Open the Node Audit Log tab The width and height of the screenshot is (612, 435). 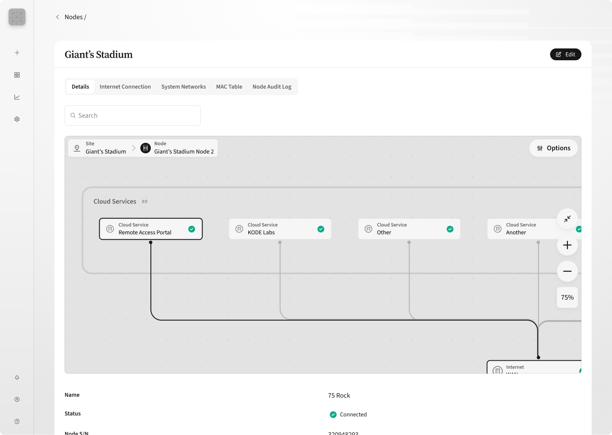pos(272,86)
